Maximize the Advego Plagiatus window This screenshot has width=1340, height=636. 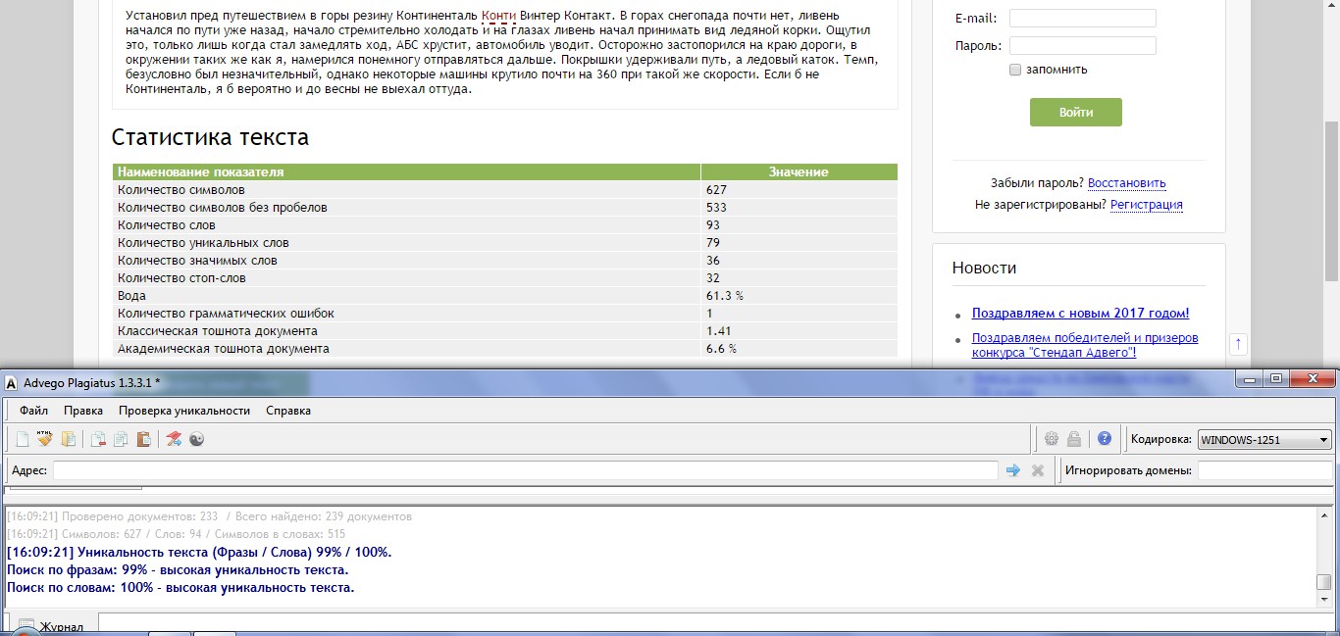[1275, 378]
